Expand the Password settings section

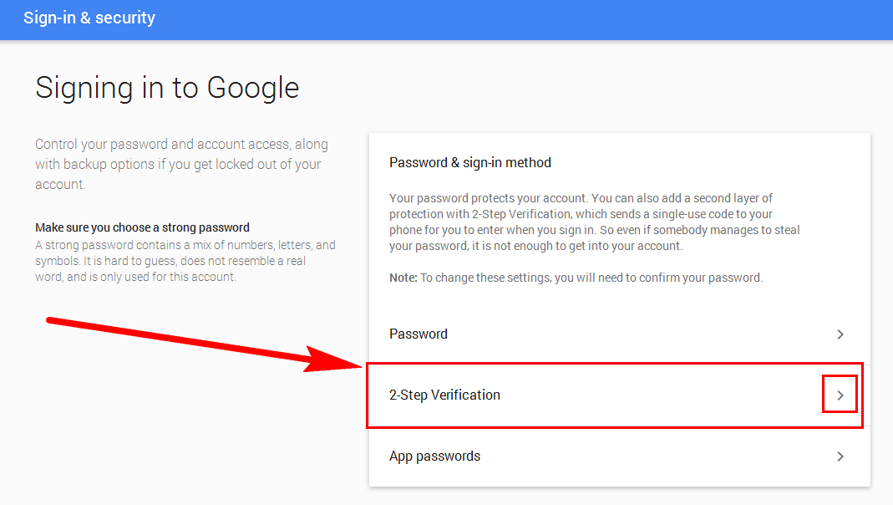[614, 334]
